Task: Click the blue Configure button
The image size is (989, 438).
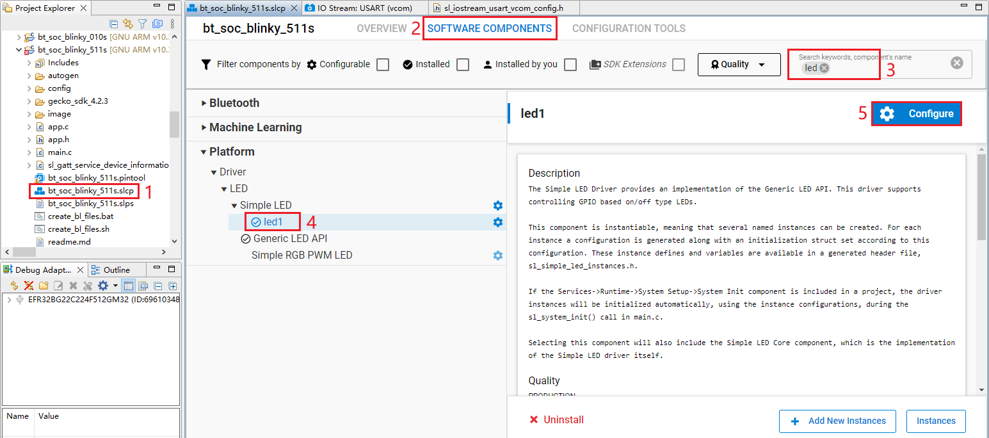Action: click(916, 114)
